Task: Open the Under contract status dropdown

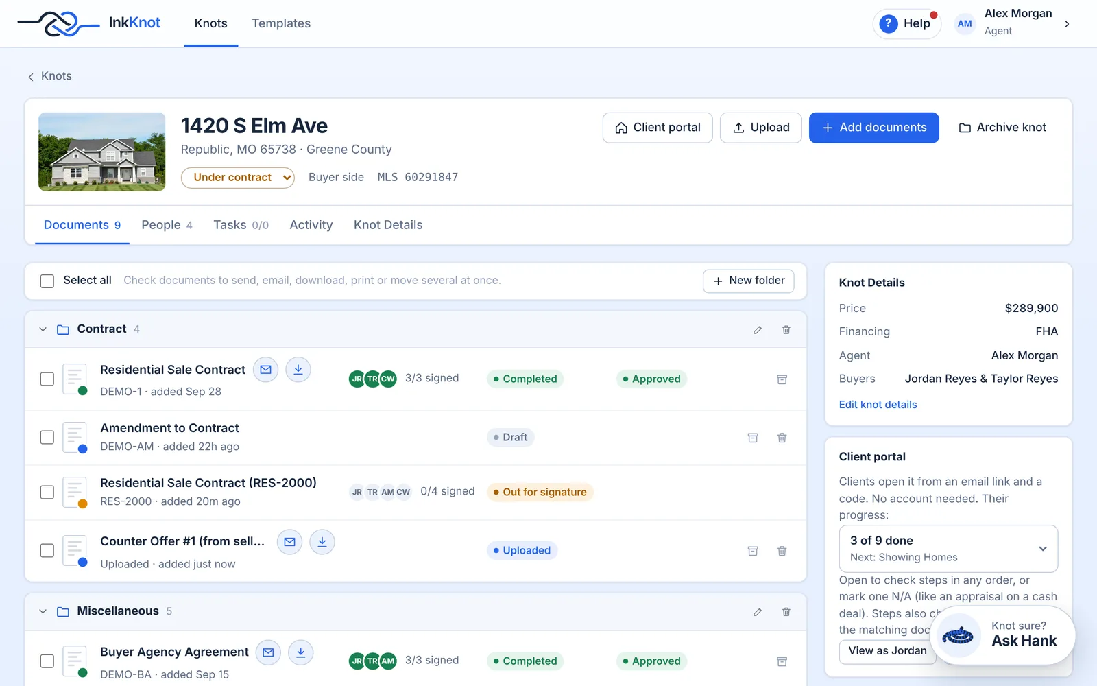Action: [x=238, y=178]
